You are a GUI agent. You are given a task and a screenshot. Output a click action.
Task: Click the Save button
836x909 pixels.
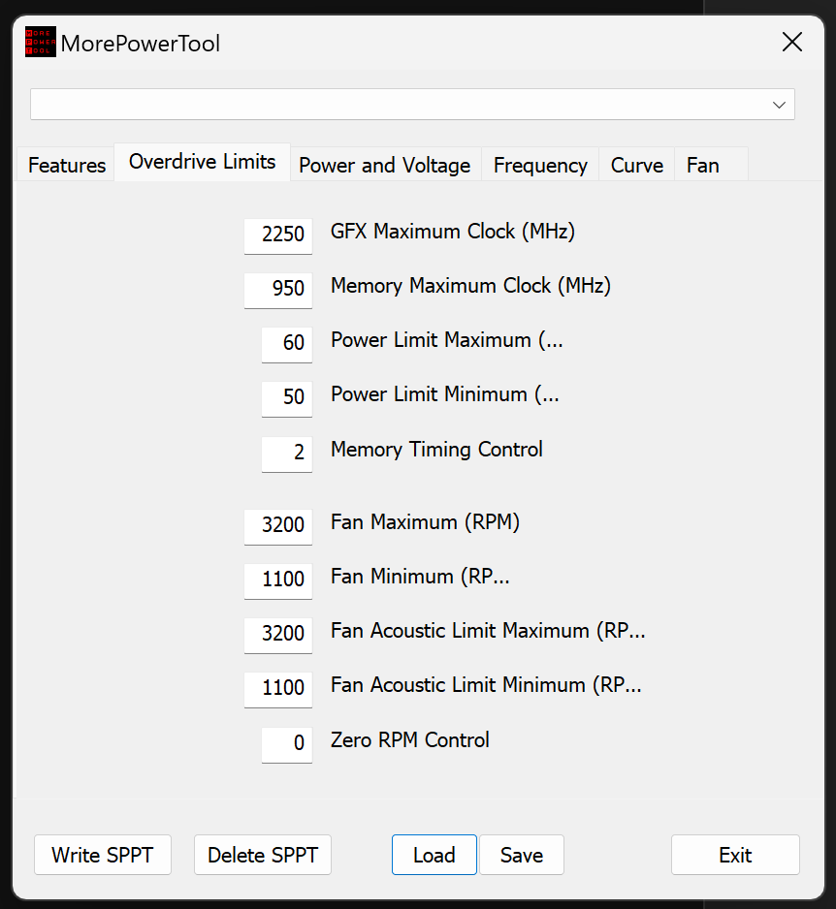tap(521, 855)
